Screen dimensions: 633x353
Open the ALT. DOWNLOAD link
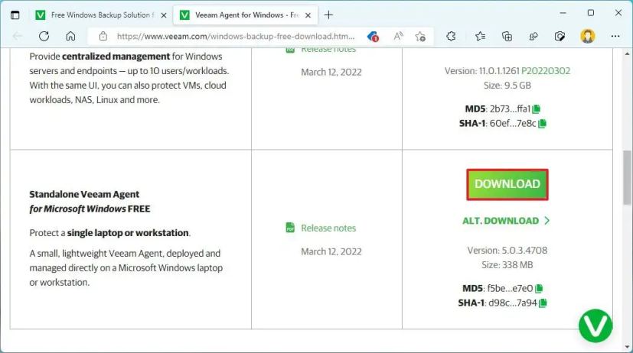tap(506, 221)
